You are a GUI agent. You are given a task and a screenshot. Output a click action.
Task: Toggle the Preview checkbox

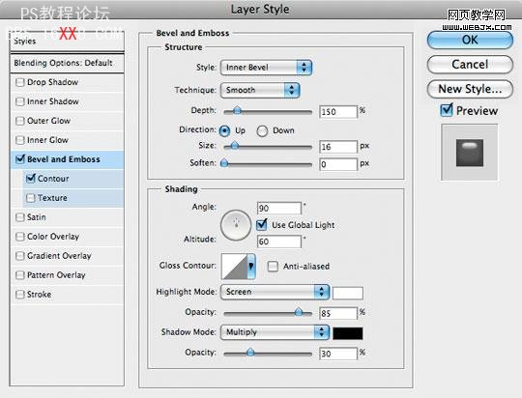coord(447,110)
